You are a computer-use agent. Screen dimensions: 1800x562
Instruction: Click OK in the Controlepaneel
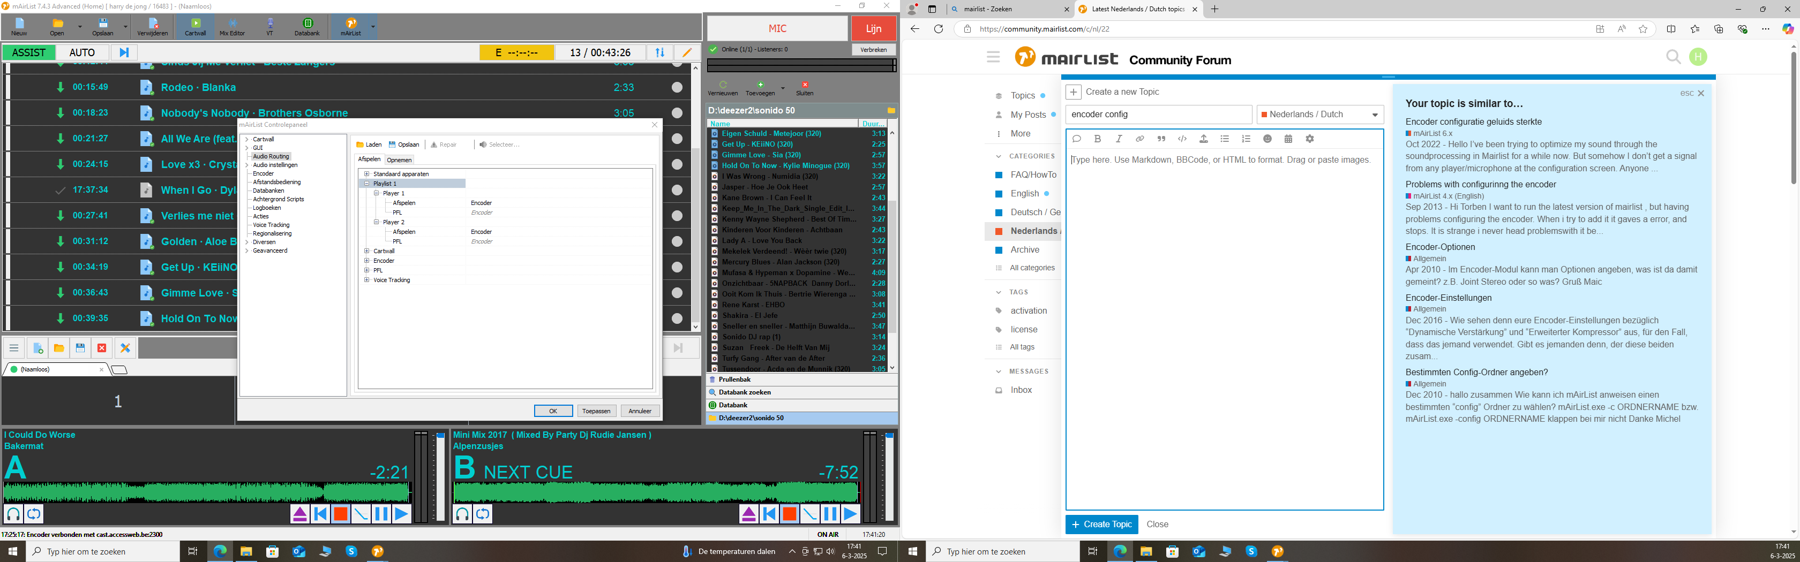(x=553, y=411)
